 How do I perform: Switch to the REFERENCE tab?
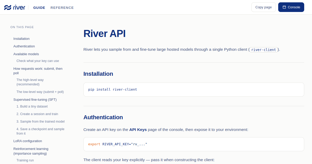62,8
